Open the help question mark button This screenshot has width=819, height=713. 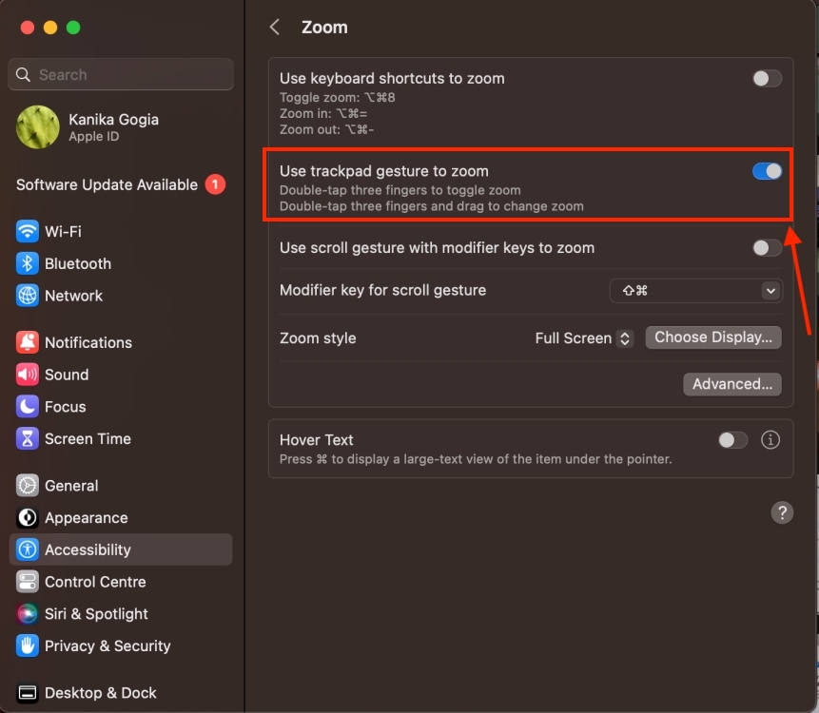click(x=782, y=512)
